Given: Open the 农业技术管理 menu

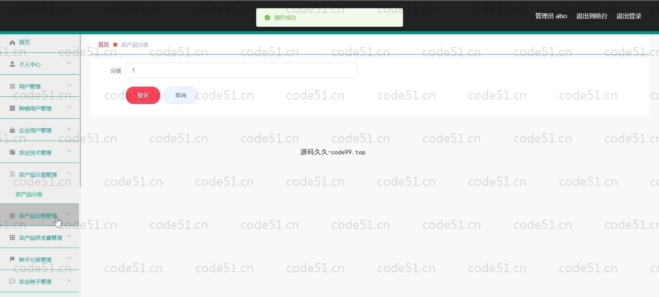Looking at the screenshot, I should 39,152.
